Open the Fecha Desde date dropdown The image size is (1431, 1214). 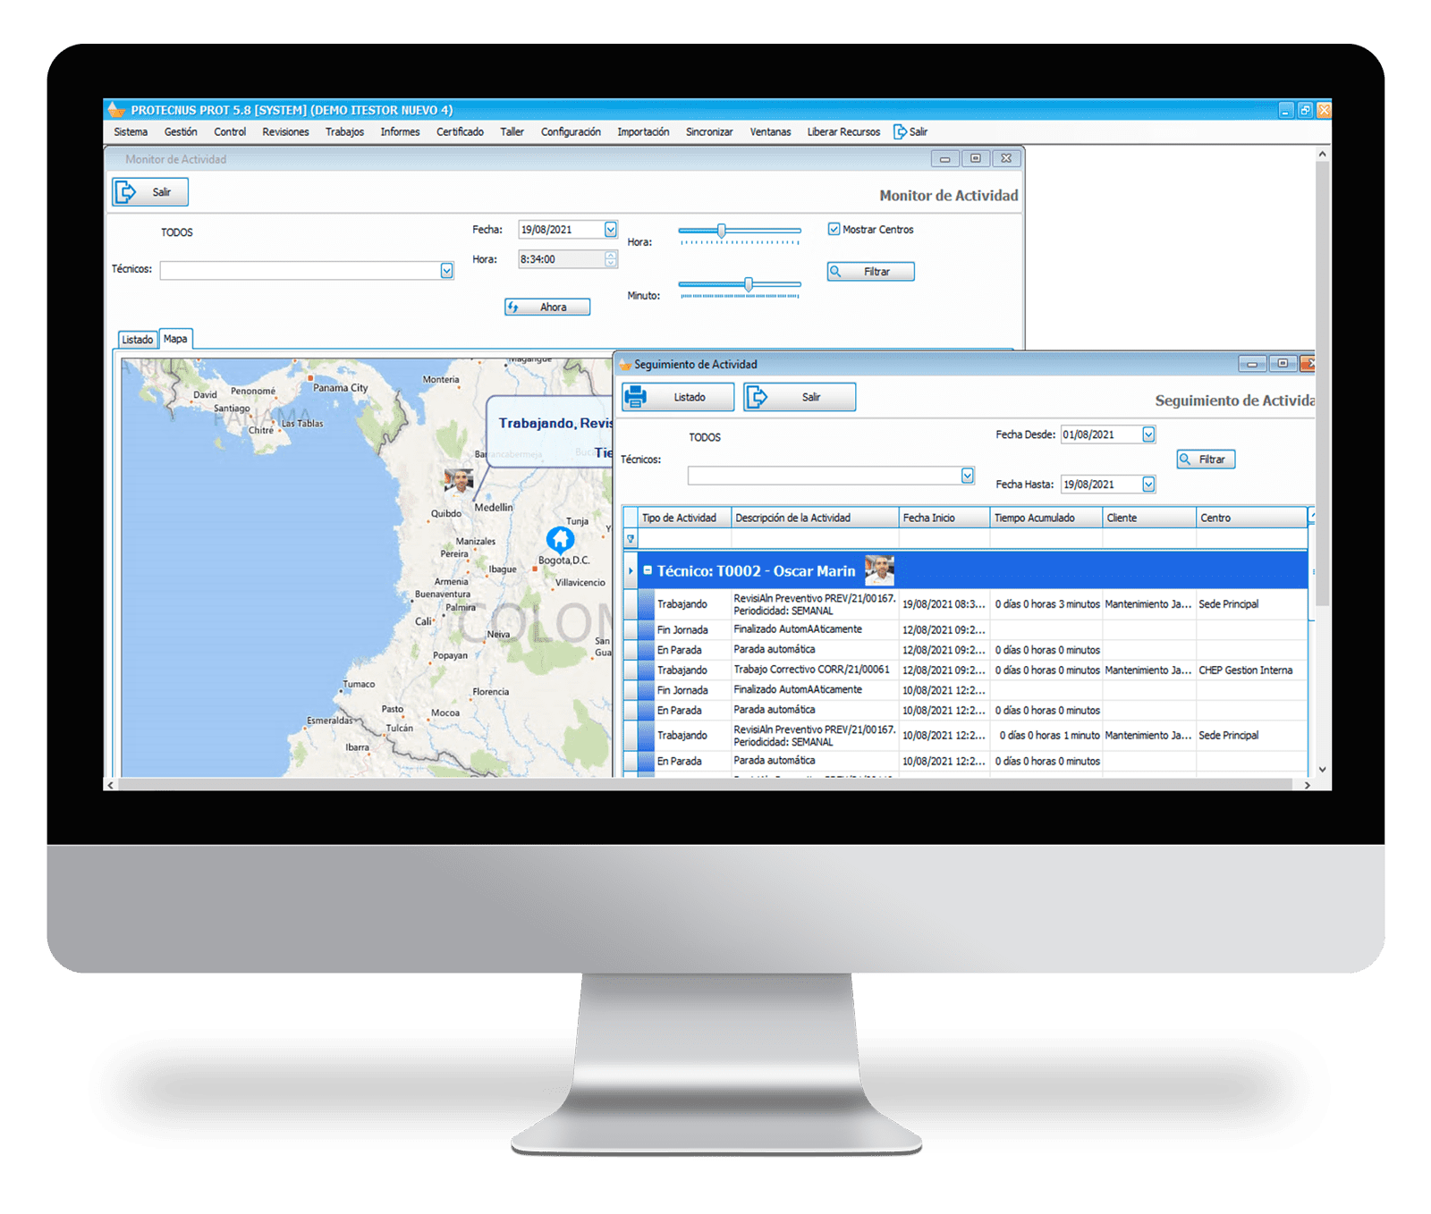[x=1148, y=434]
